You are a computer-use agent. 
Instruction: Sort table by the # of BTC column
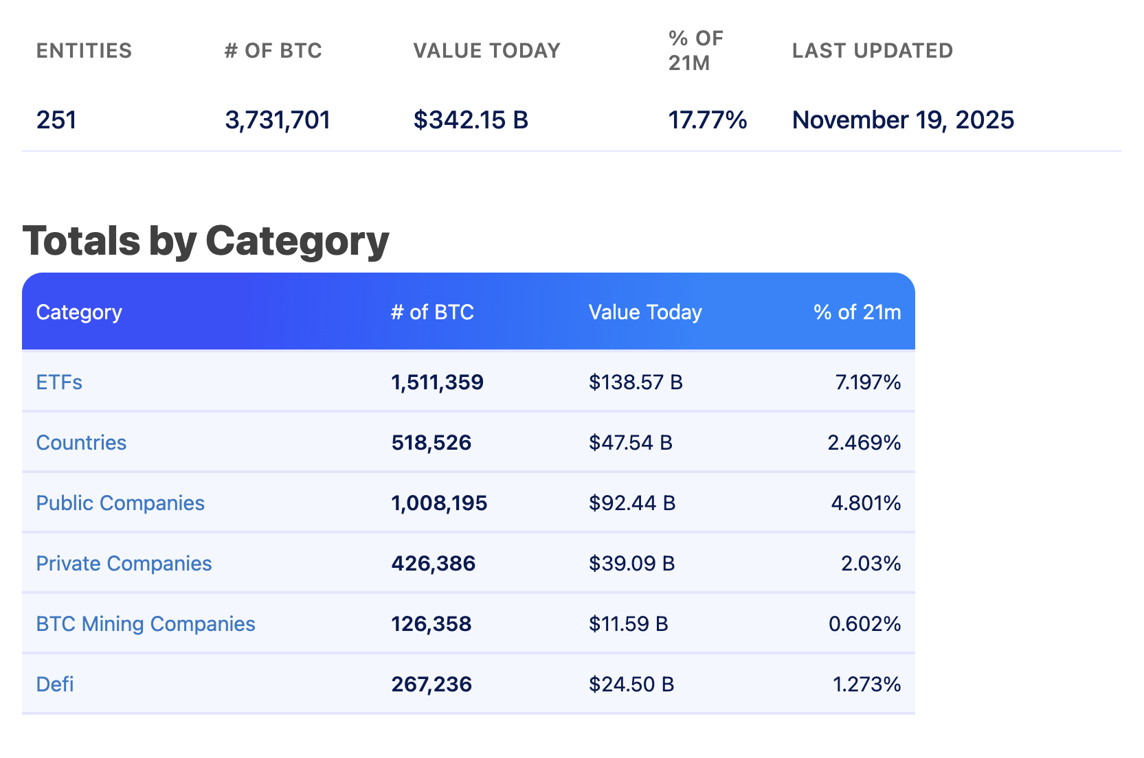(431, 312)
